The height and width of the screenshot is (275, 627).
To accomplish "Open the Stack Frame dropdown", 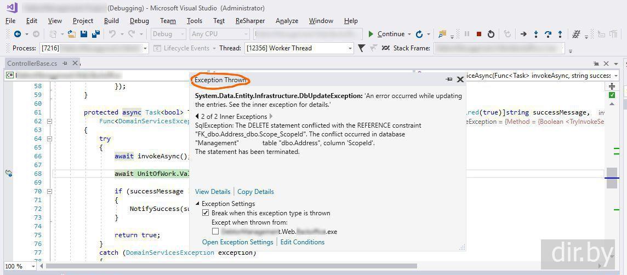I will coord(561,48).
